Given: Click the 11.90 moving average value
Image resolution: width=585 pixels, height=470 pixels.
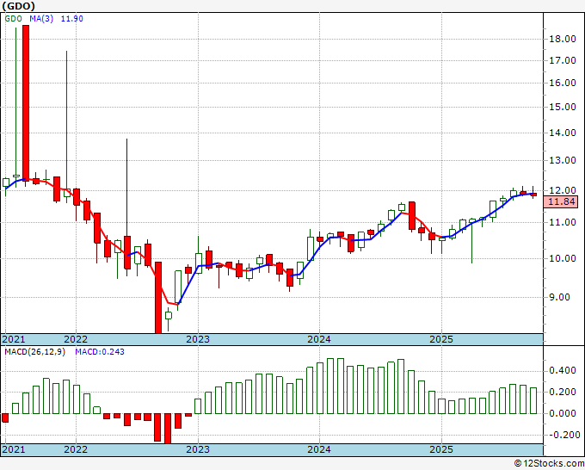Looking at the screenshot, I should coord(71,19).
